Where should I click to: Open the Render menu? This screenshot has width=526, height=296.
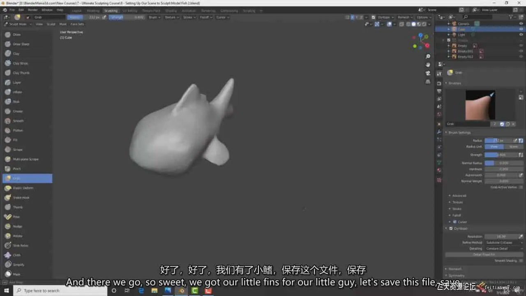(x=33, y=9)
